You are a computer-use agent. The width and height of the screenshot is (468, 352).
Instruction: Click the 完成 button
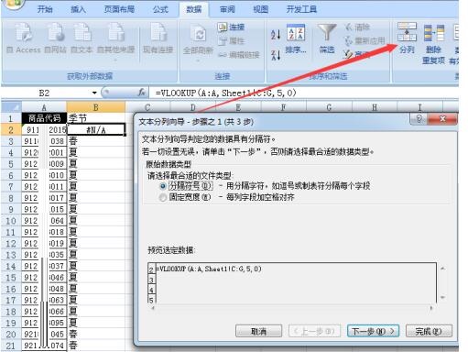pos(429,331)
